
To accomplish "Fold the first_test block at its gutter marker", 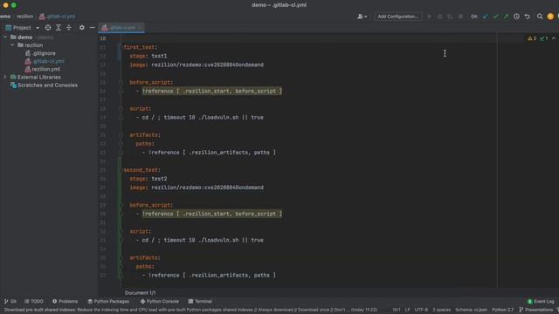I will (x=121, y=47).
